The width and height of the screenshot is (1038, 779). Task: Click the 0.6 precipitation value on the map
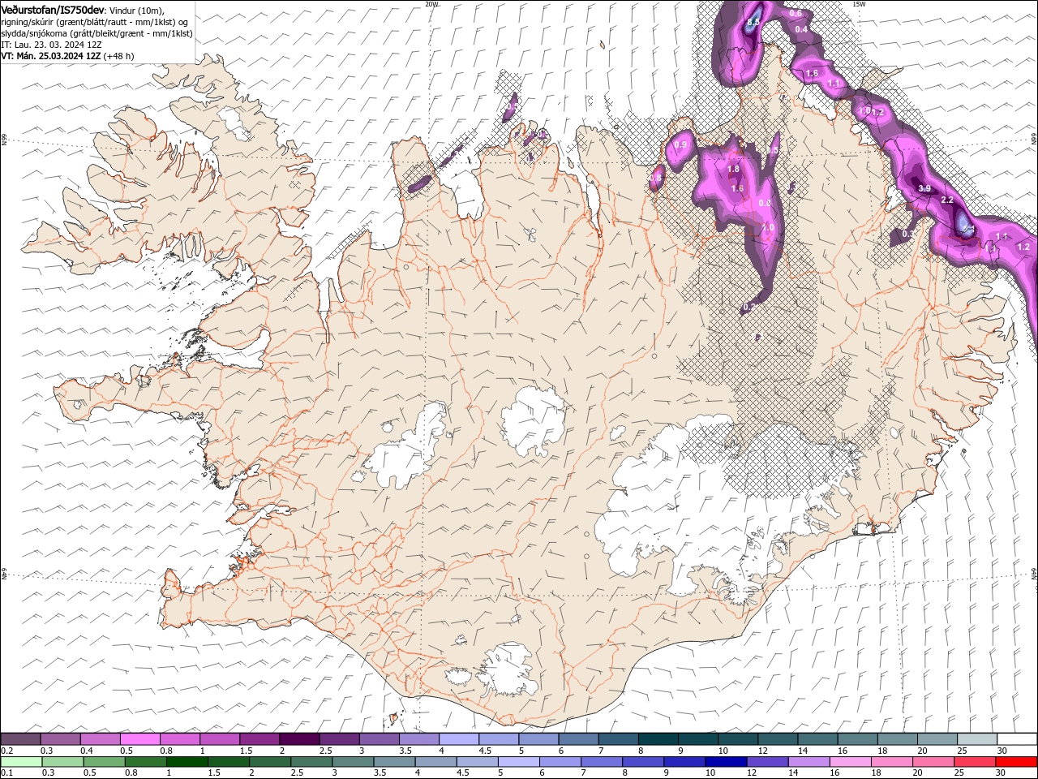click(796, 13)
